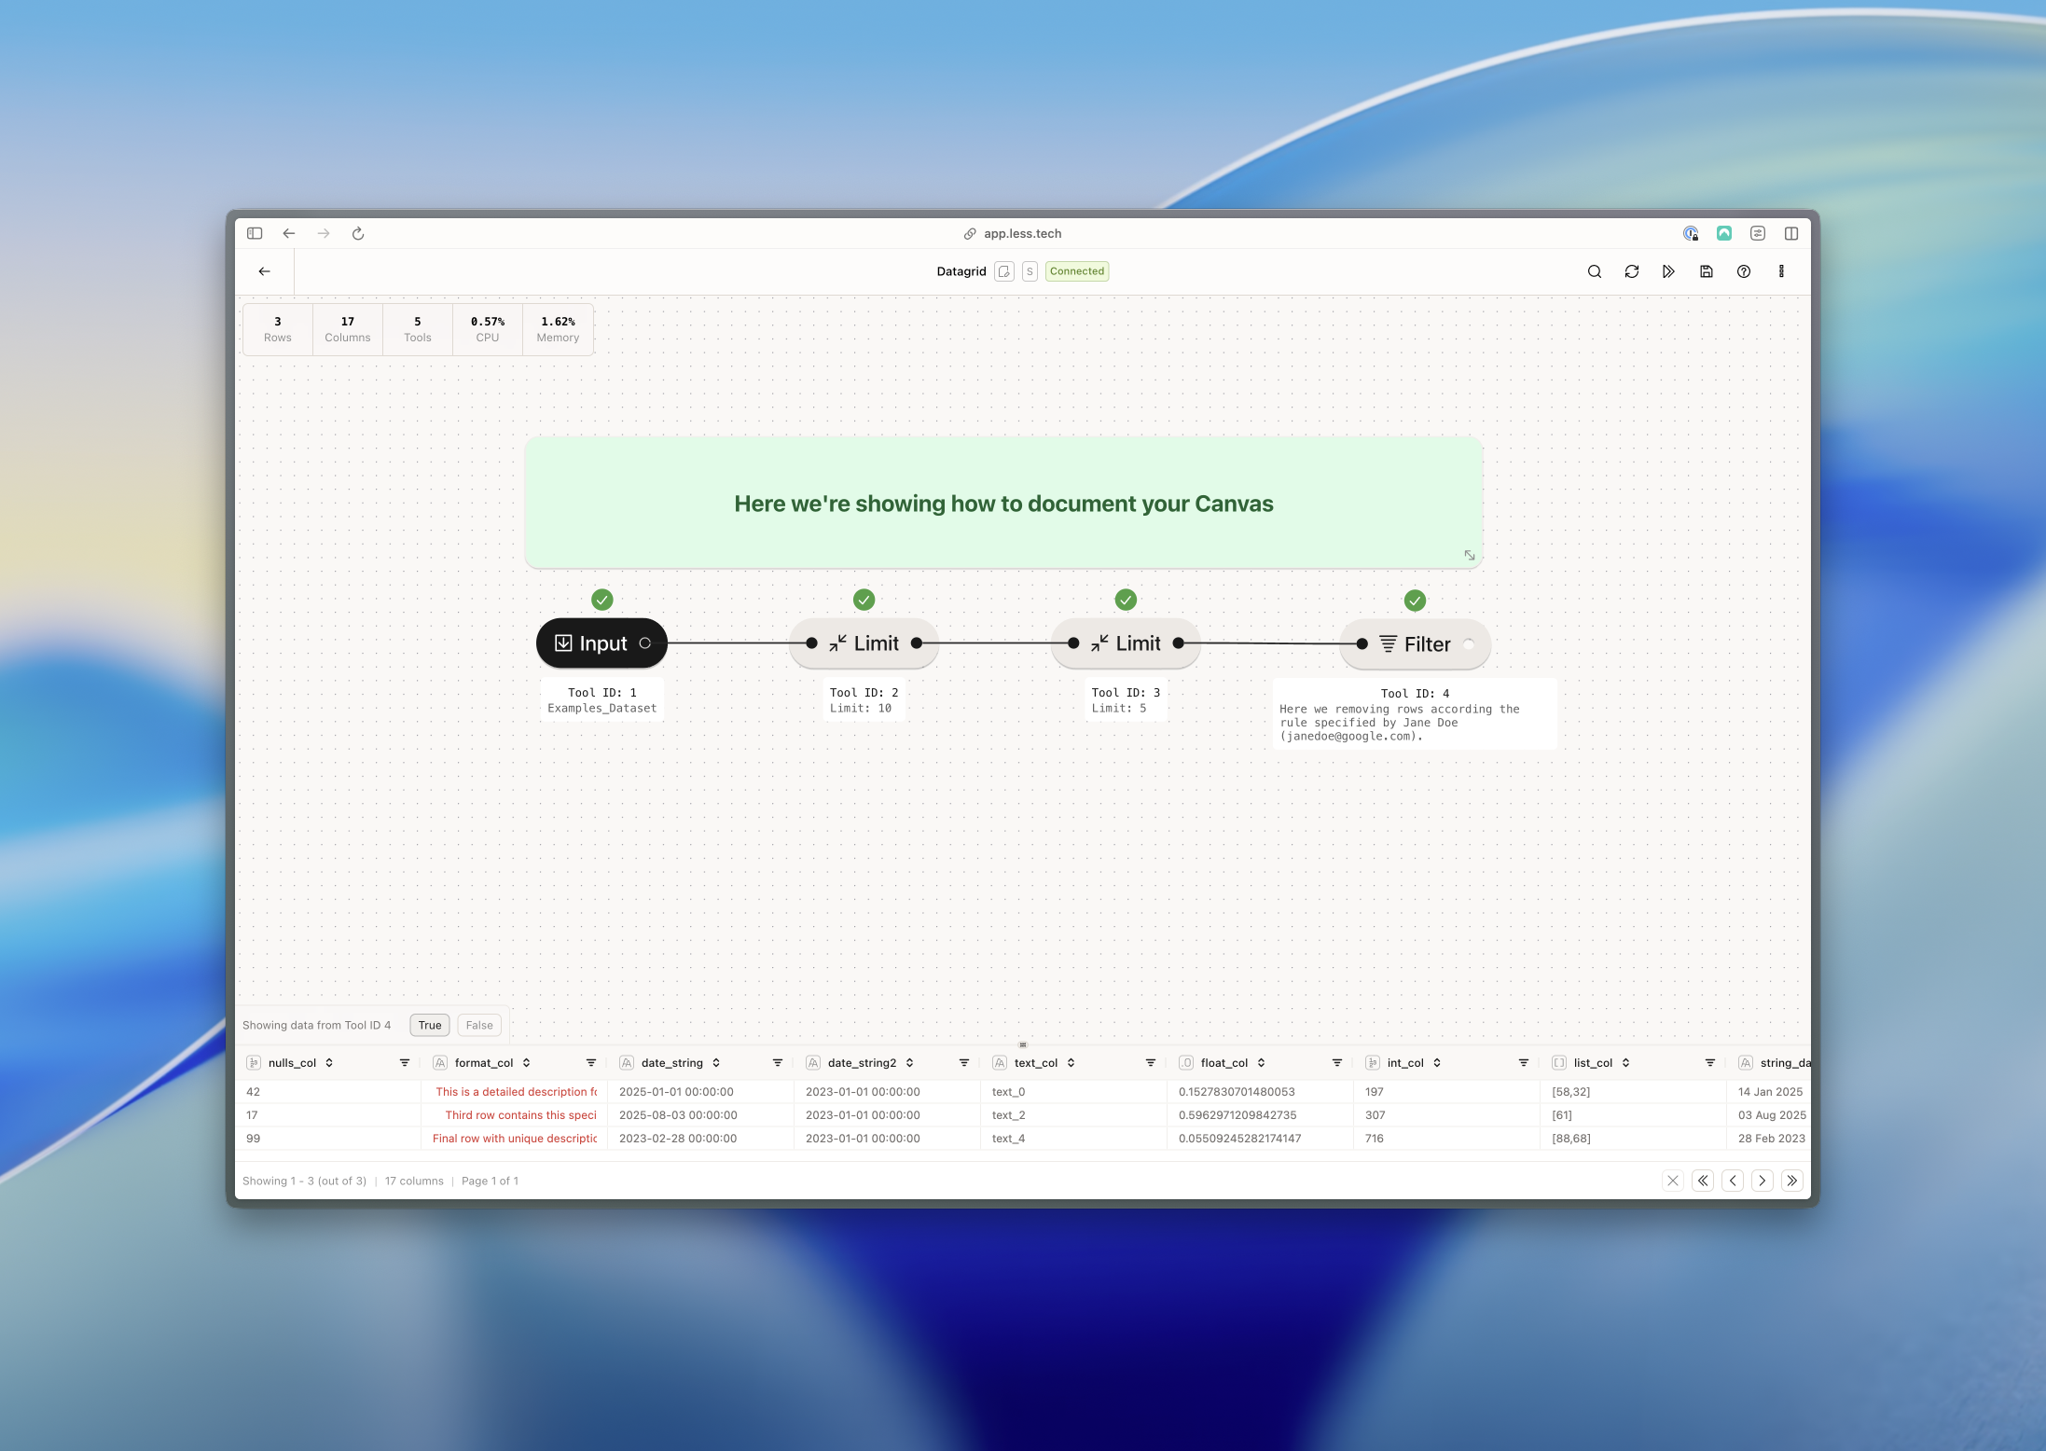Run the pipeline using the run icon
Image resolution: width=2046 pixels, height=1451 pixels.
coord(1669,271)
